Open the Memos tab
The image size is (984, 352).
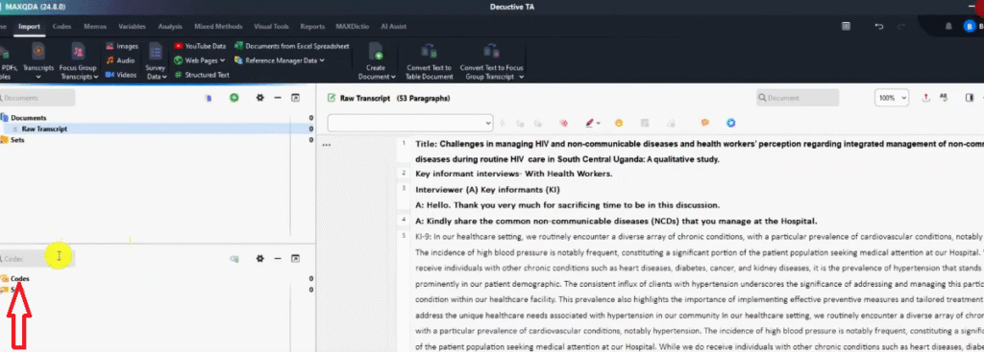(95, 26)
